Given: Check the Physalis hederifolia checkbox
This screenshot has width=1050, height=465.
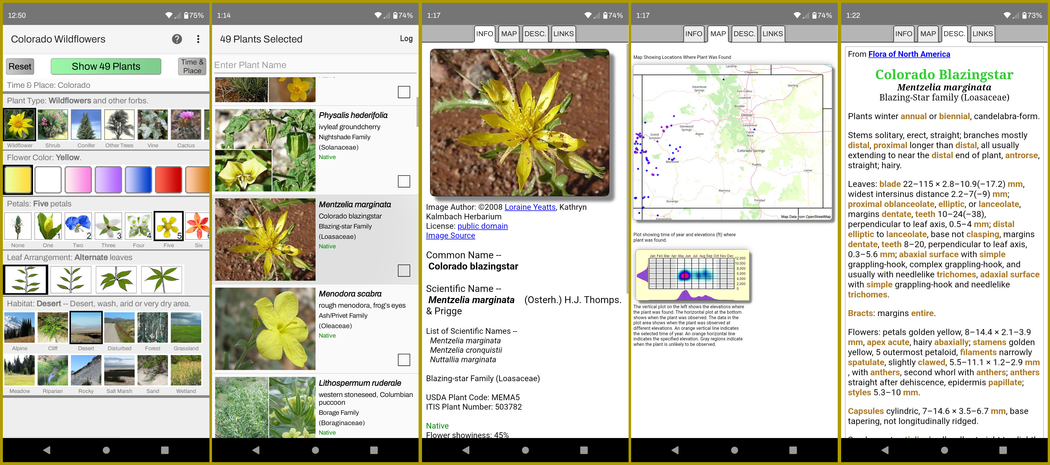Looking at the screenshot, I should [x=404, y=181].
